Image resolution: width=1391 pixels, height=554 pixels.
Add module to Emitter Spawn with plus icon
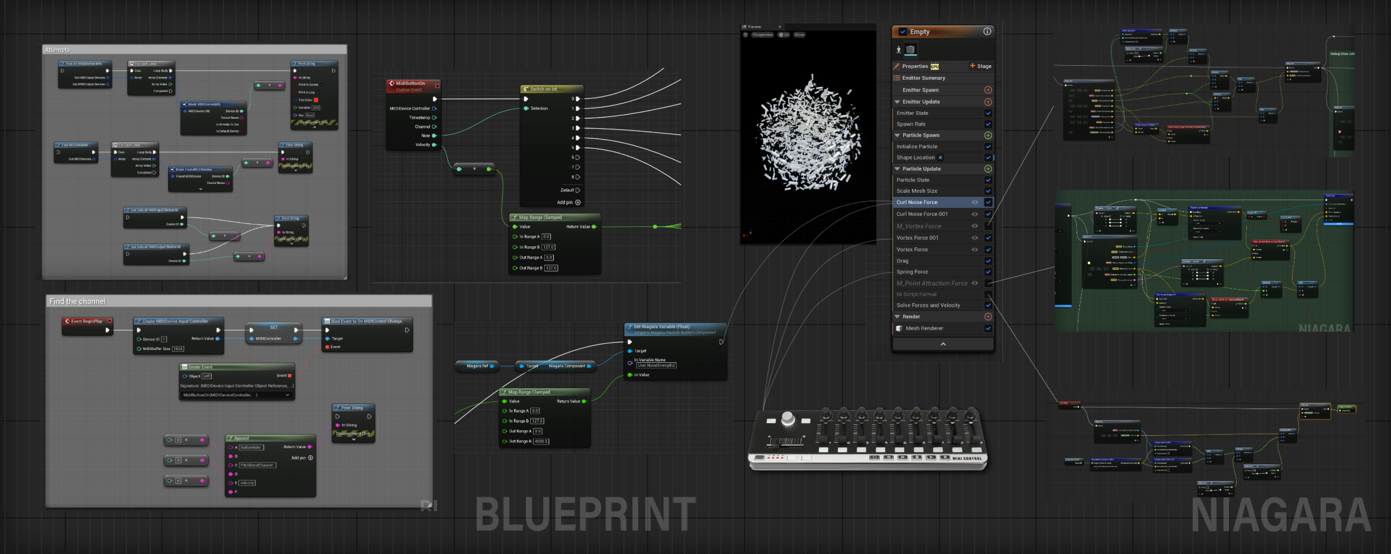coord(988,90)
